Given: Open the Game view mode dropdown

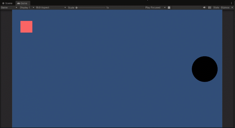Looking at the screenshot, I should click(x=9, y=7).
